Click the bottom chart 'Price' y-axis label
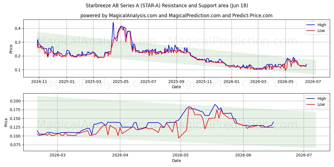 click(6, 122)
